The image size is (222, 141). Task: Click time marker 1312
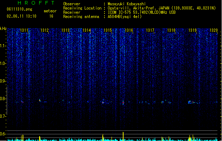pos(44,30)
